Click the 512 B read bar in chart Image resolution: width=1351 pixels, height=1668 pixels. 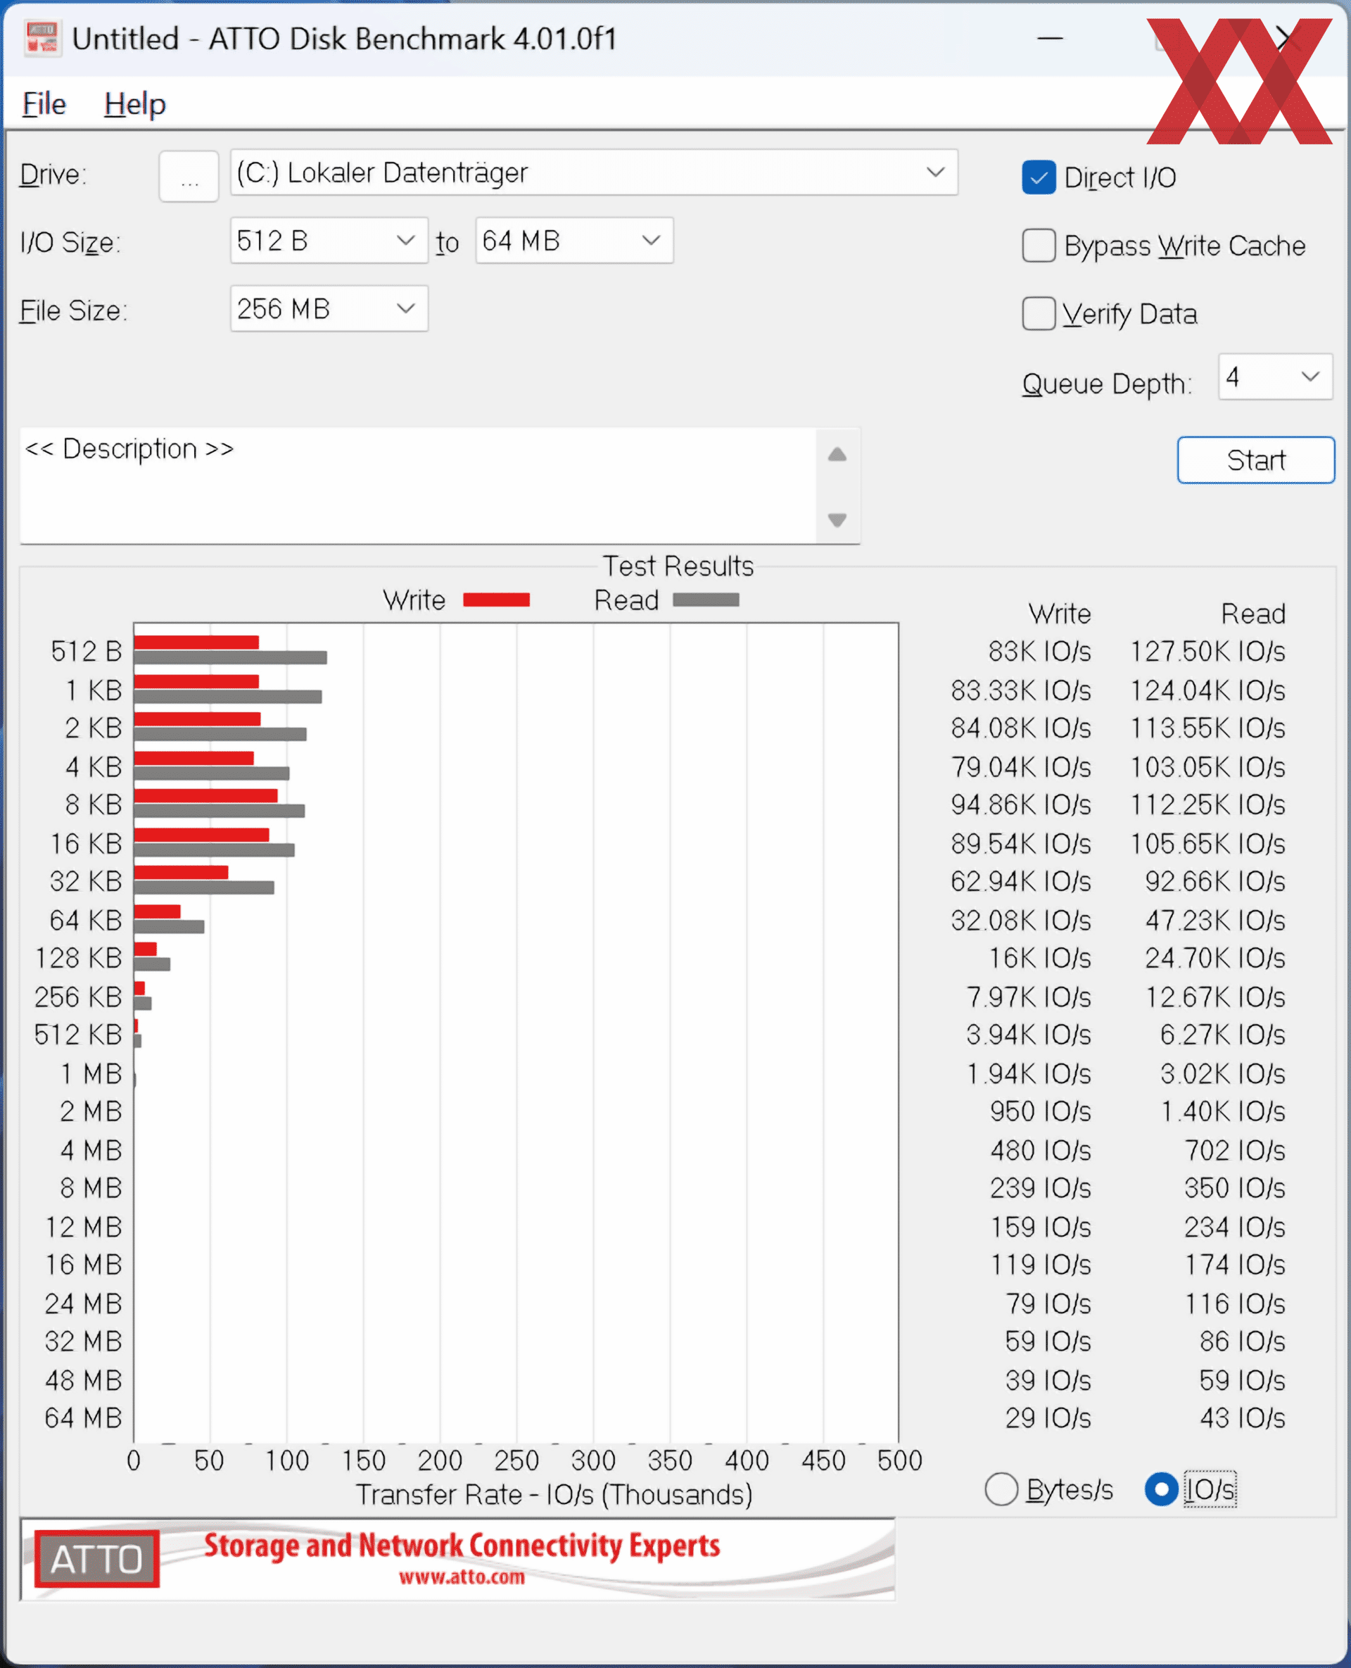tap(230, 658)
